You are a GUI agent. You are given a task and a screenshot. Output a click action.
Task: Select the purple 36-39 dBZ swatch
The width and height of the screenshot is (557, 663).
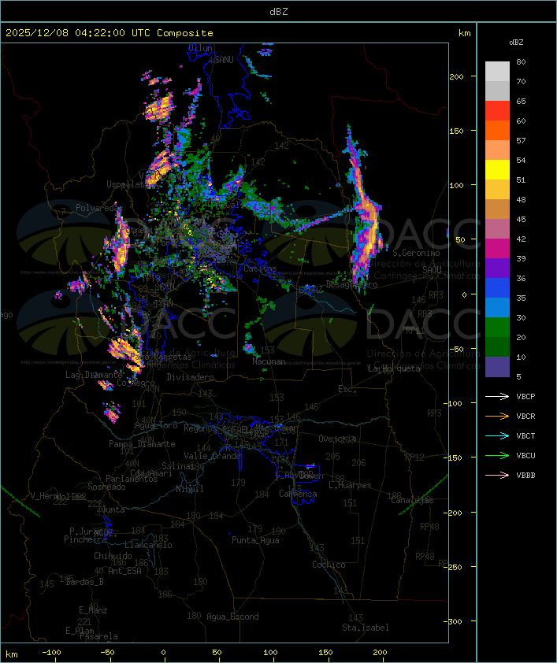[497, 268]
